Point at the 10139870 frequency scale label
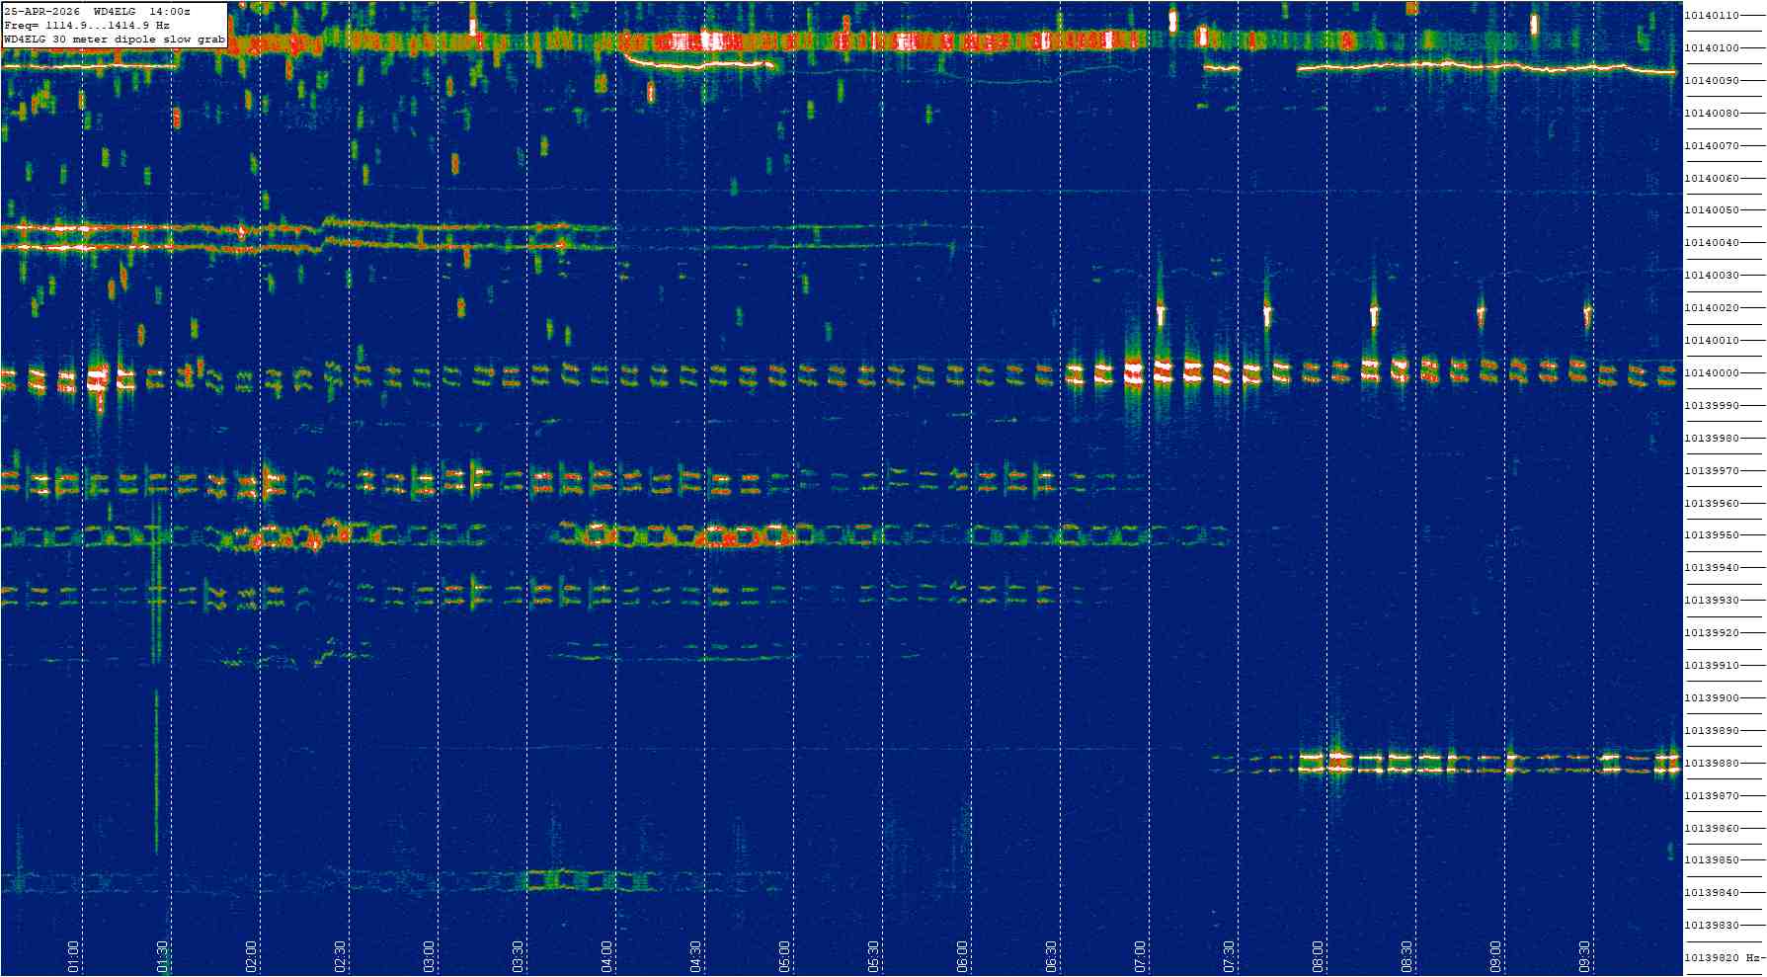1767x977 pixels. pos(1712,796)
